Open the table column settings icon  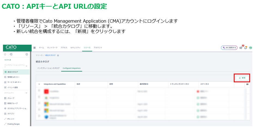click(247, 84)
